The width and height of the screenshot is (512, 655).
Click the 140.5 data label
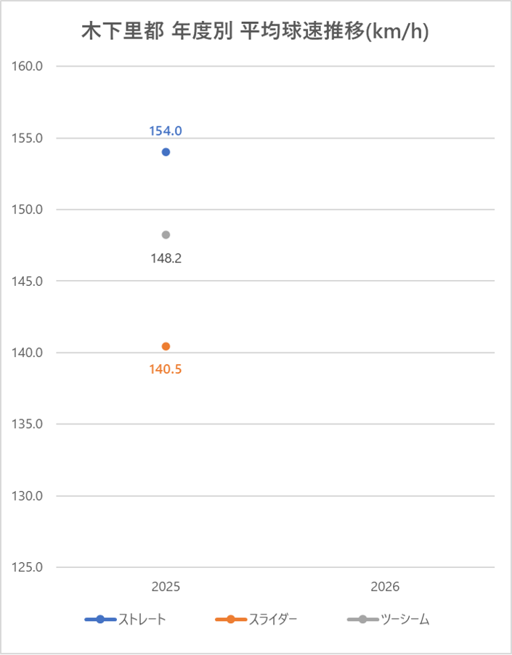click(166, 369)
